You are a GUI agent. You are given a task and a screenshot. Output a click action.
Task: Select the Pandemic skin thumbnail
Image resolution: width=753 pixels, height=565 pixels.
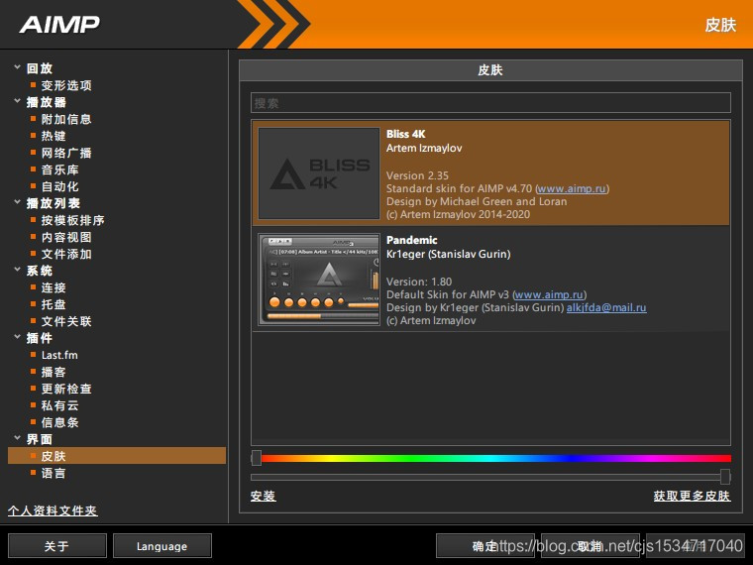click(x=319, y=280)
